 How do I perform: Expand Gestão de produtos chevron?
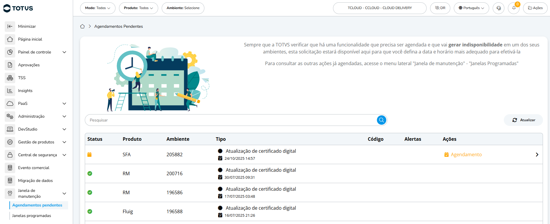(64, 142)
